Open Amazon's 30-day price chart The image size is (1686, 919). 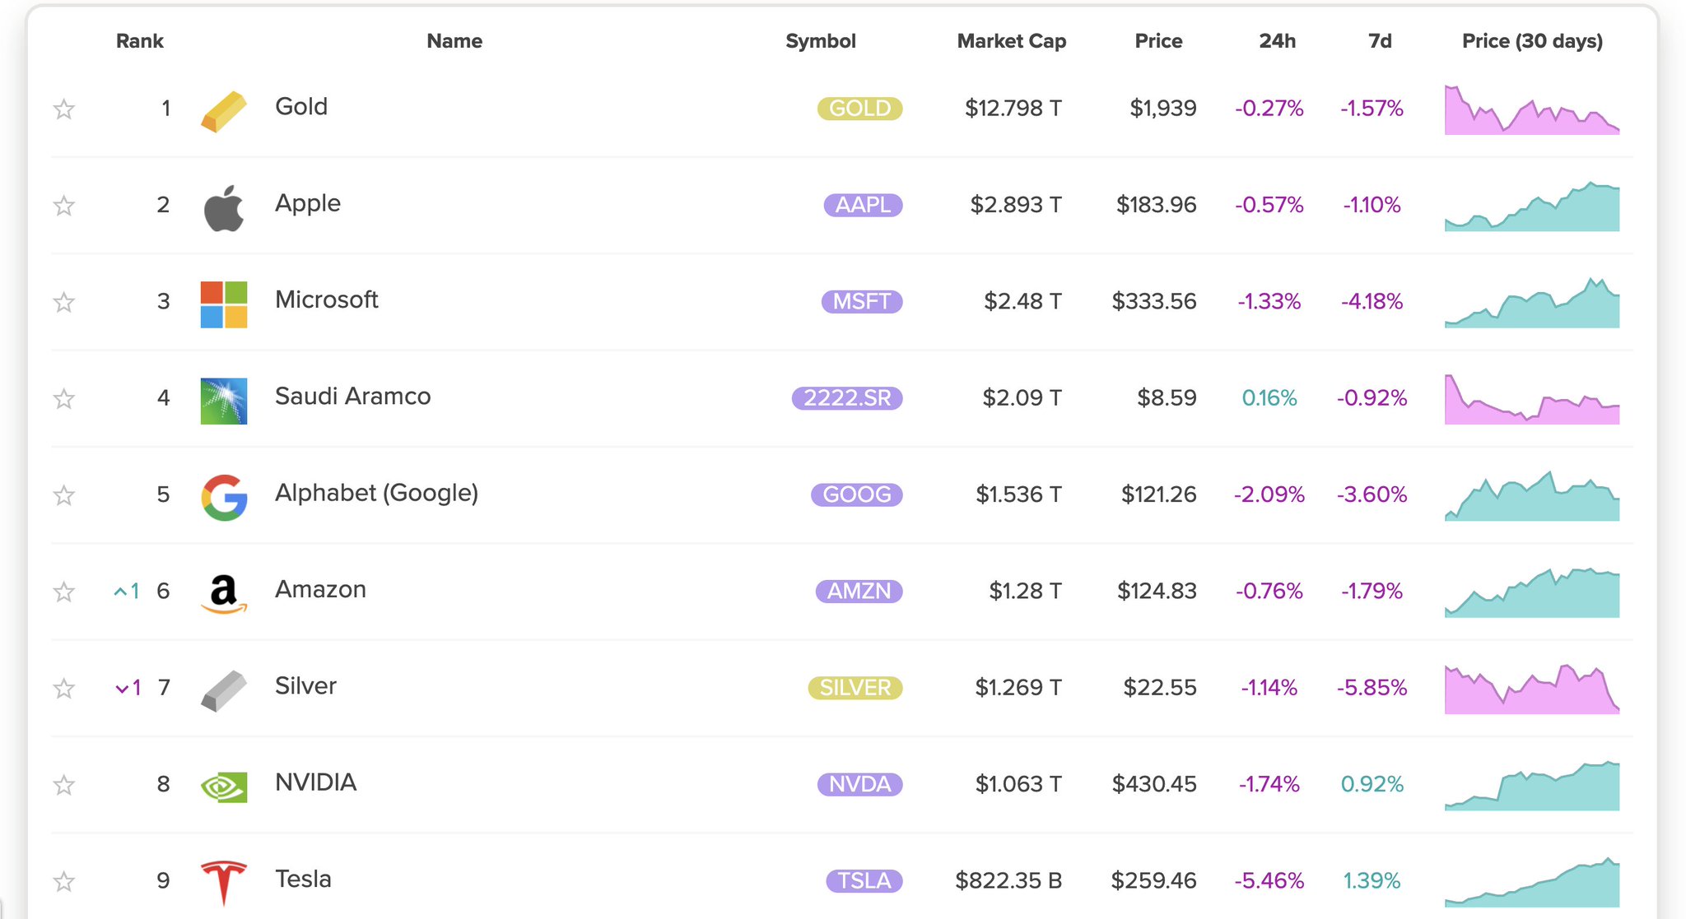1532,592
